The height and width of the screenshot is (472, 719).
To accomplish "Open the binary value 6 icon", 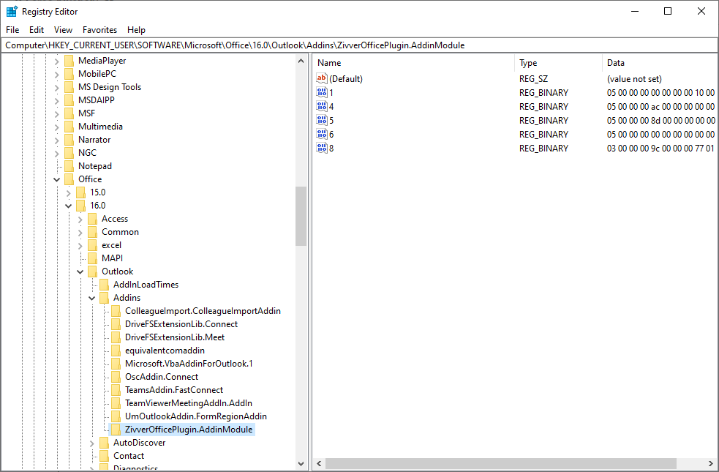I will pos(322,134).
